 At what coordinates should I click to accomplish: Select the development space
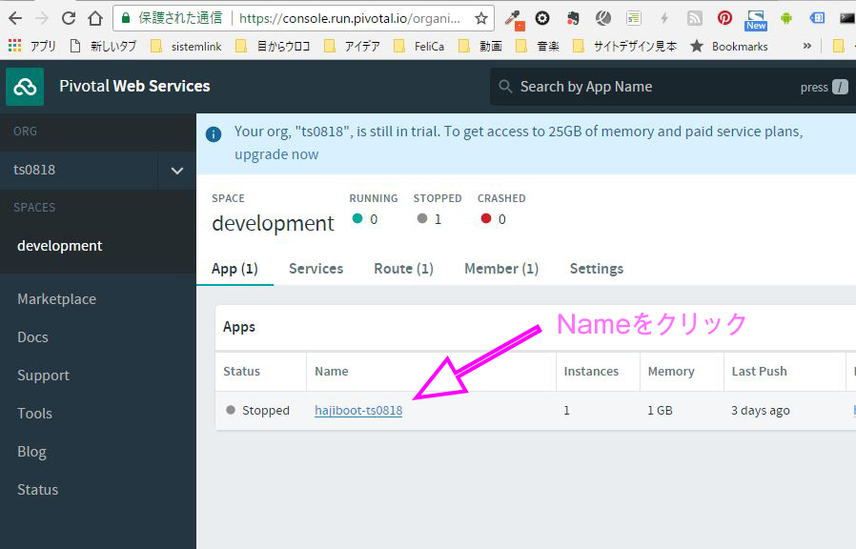click(x=59, y=246)
